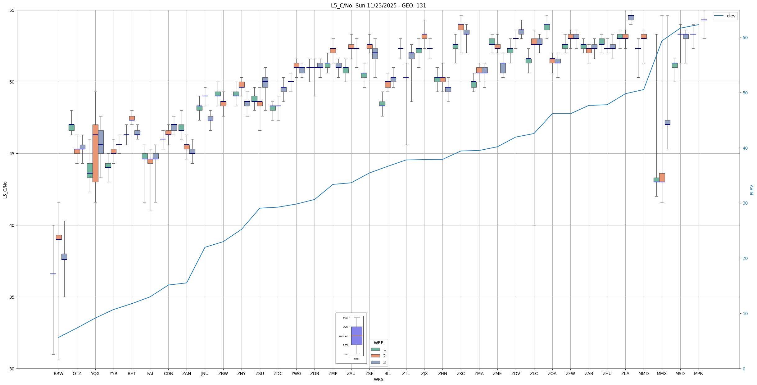The width and height of the screenshot is (757, 385).
Task: Click the WRE legend title
Action: point(378,343)
